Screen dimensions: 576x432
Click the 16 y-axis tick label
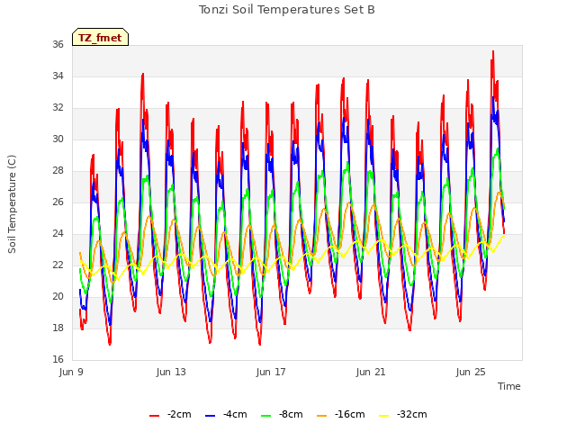pos(58,359)
